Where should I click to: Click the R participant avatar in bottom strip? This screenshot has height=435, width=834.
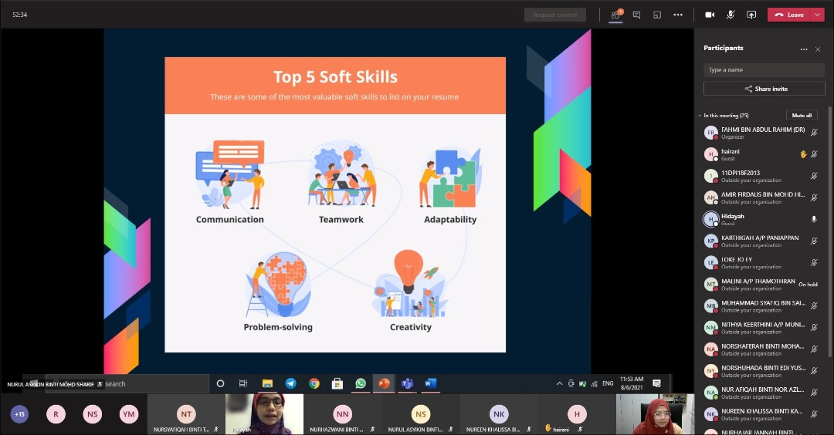pos(56,413)
